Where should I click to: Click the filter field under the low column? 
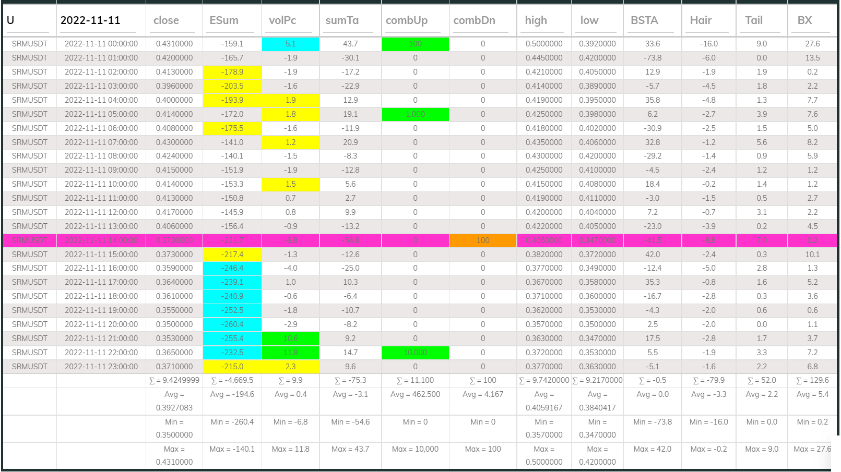tap(595, 32)
